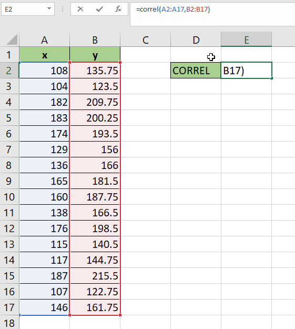Click cell with value 200.25

click(x=95, y=118)
